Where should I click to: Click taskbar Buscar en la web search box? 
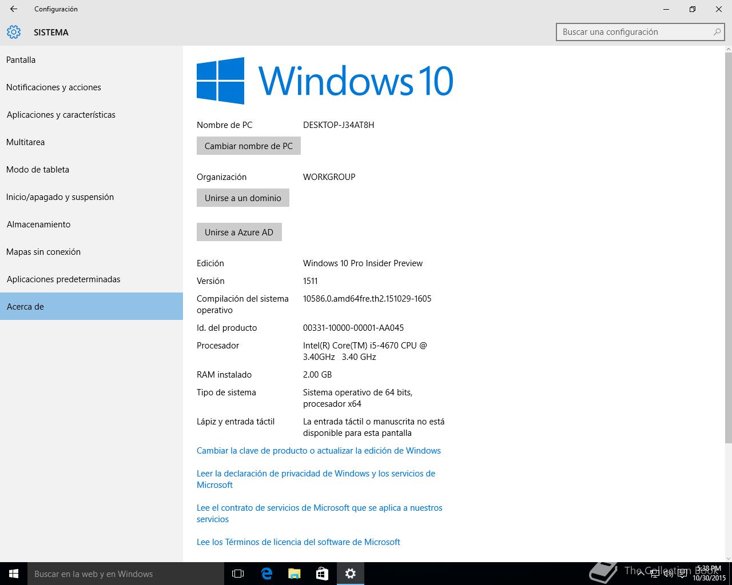point(126,574)
